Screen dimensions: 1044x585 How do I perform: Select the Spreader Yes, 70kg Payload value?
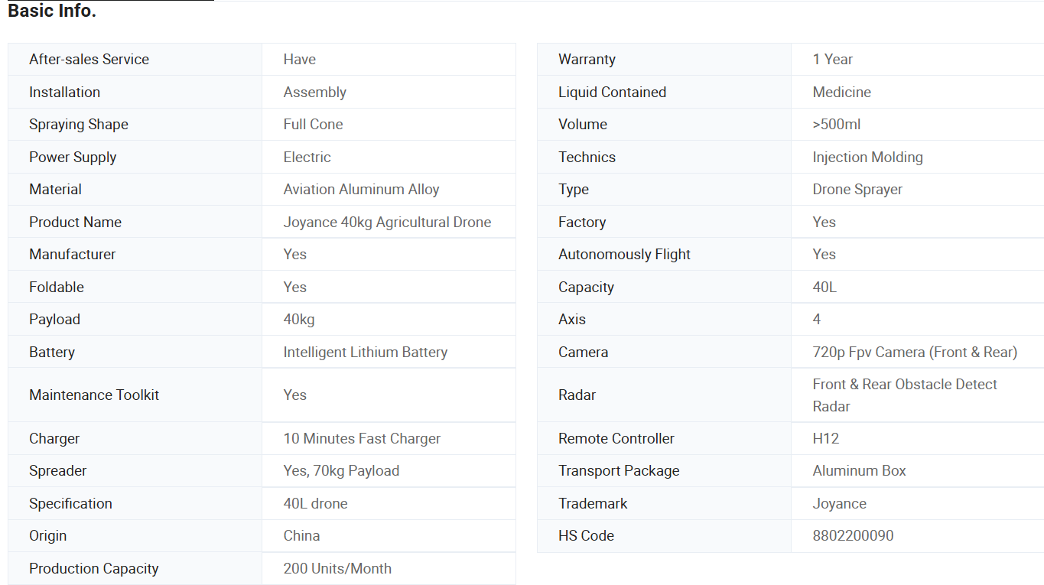pyautogui.click(x=341, y=470)
